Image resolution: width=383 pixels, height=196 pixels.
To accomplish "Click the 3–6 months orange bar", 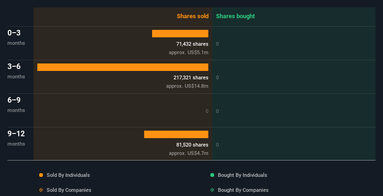I will click(x=123, y=67).
